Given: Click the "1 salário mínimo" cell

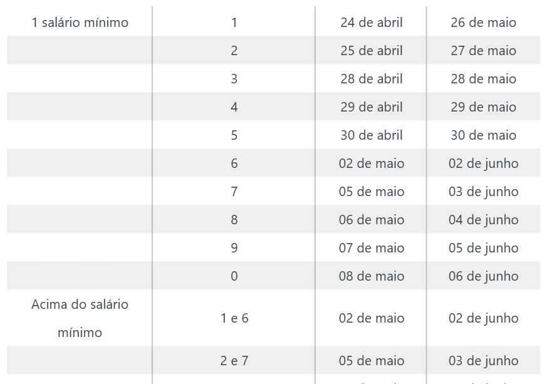Looking at the screenshot, I should [x=80, y=23].
